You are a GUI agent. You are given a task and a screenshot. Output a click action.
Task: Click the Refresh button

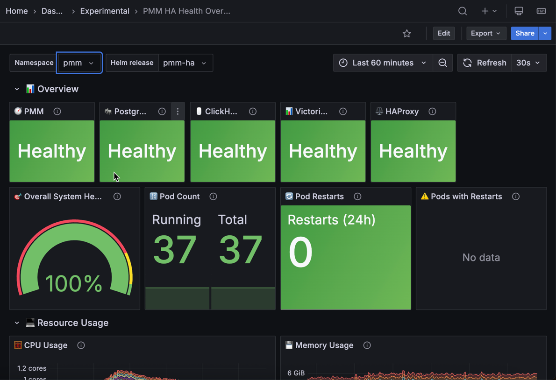pos(484,63)
